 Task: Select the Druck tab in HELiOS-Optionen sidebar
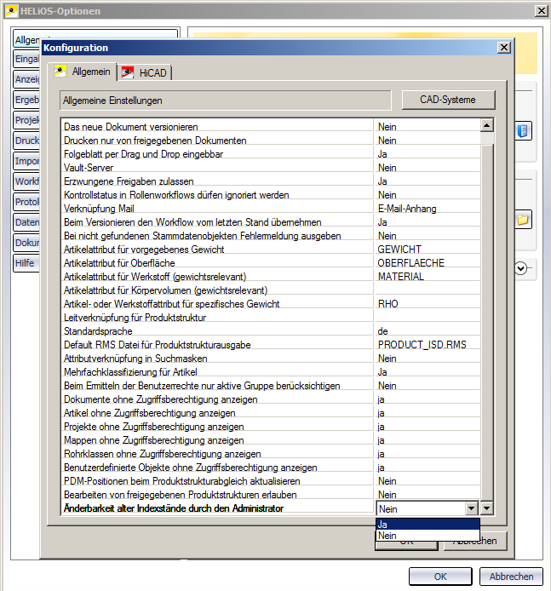pos(26,141)
